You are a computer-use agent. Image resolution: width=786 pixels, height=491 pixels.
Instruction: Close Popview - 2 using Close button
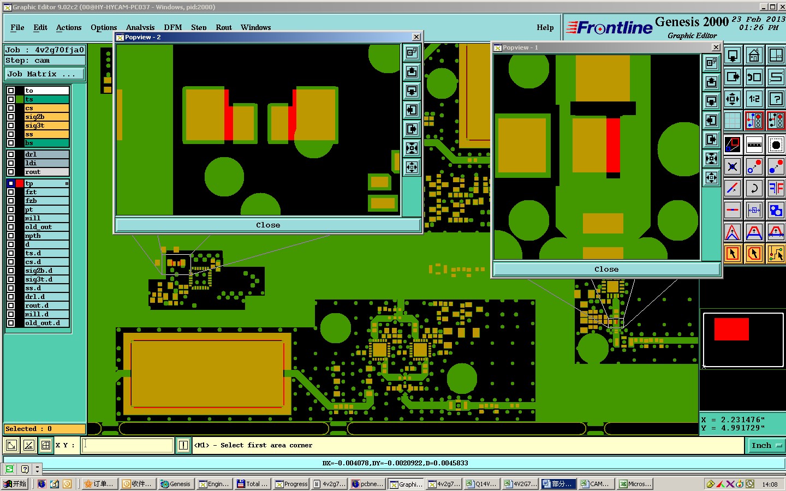click(268, 225)
